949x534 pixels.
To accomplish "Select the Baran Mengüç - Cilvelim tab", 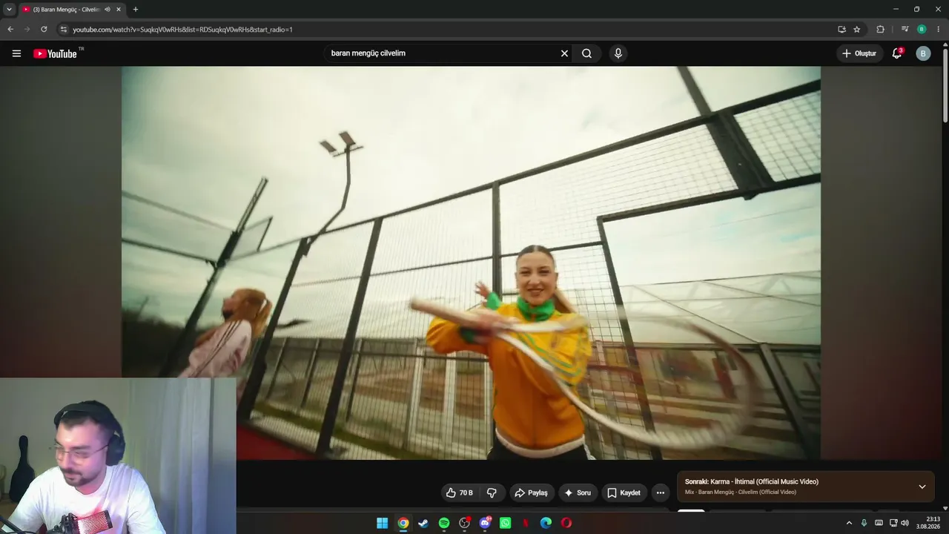I will tap(71, 10).
